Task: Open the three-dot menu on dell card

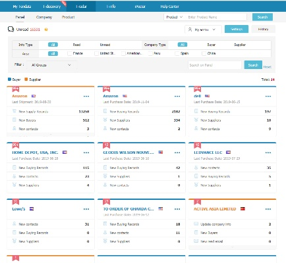Action: pos(268,96)
